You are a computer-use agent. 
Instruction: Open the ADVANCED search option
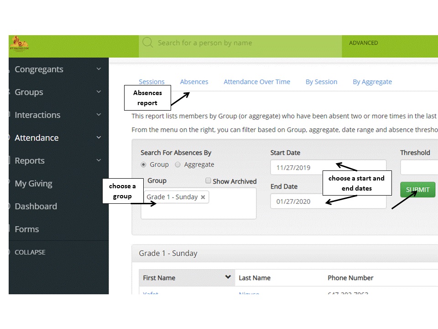click(x=363, y=43)
